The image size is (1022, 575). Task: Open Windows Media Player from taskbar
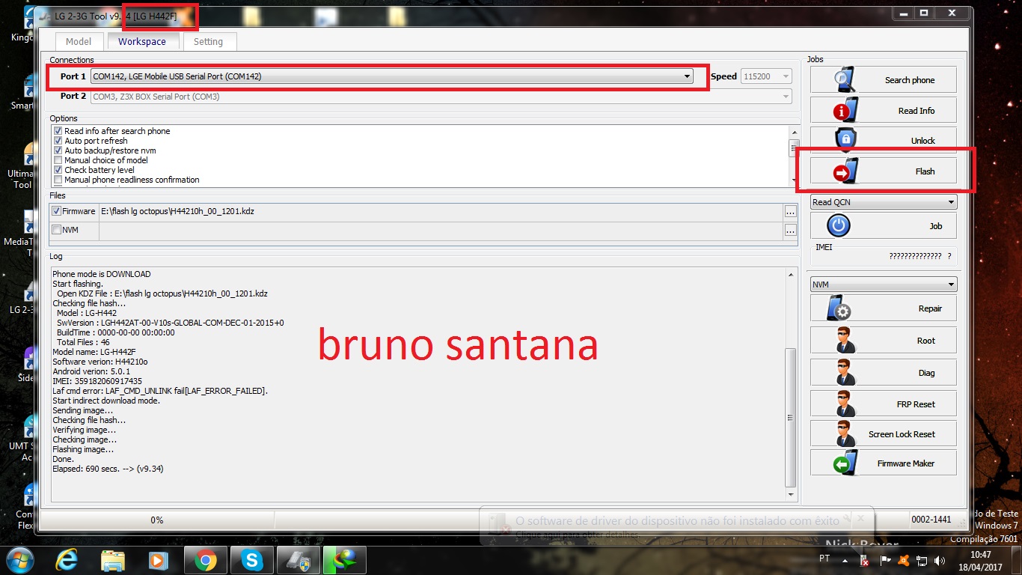[x=159, y=559]
